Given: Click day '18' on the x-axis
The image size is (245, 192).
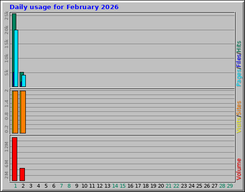Looking at the screenshot, I should [145, 186].
